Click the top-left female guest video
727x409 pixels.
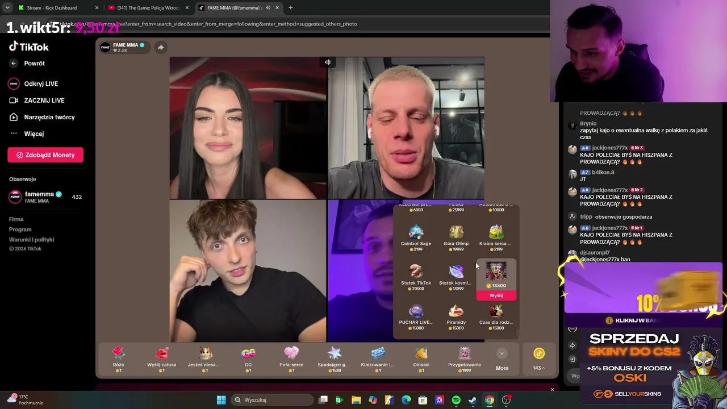tap(248, 128)
